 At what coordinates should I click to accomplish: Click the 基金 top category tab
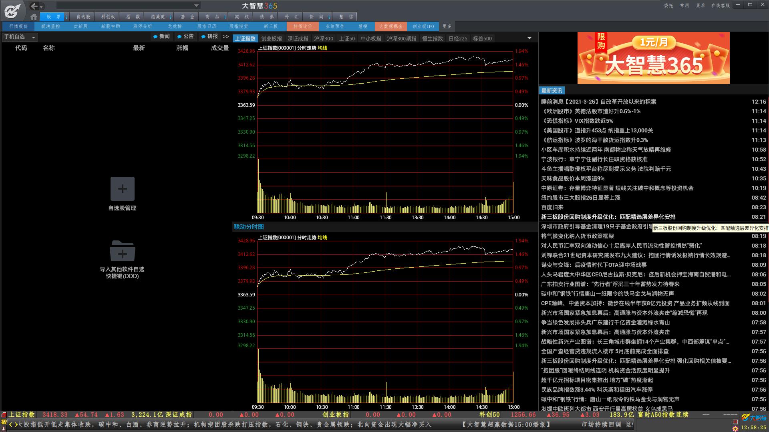(187, 17)
